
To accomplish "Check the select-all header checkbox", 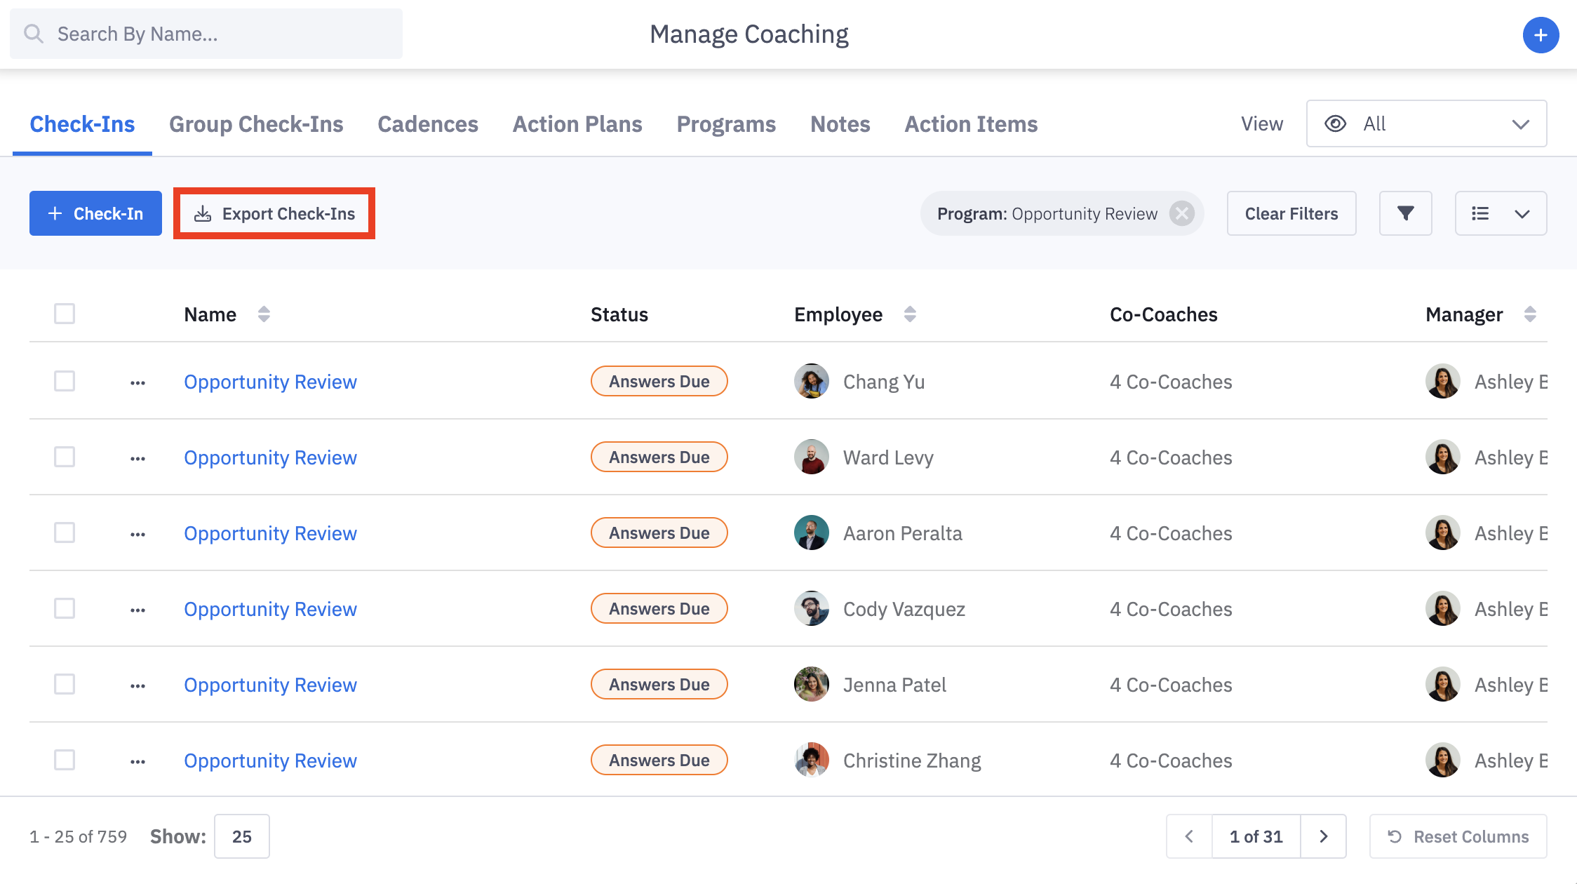I will click(x=65, y=314).
